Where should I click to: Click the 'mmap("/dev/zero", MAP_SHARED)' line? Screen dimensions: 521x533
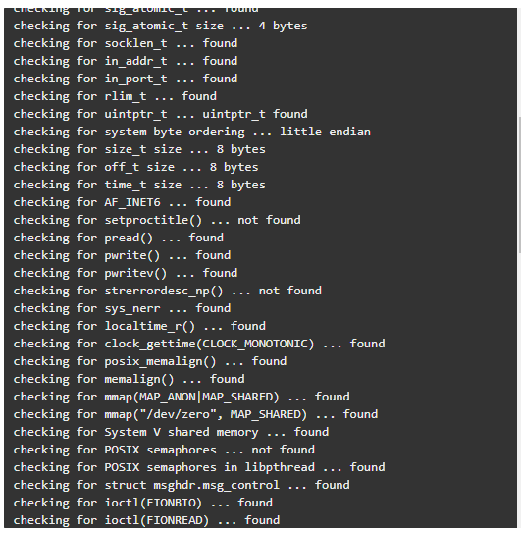(195, 415)
